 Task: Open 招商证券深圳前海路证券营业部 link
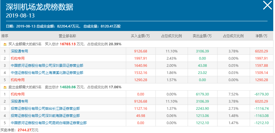[x=45, y=116]
